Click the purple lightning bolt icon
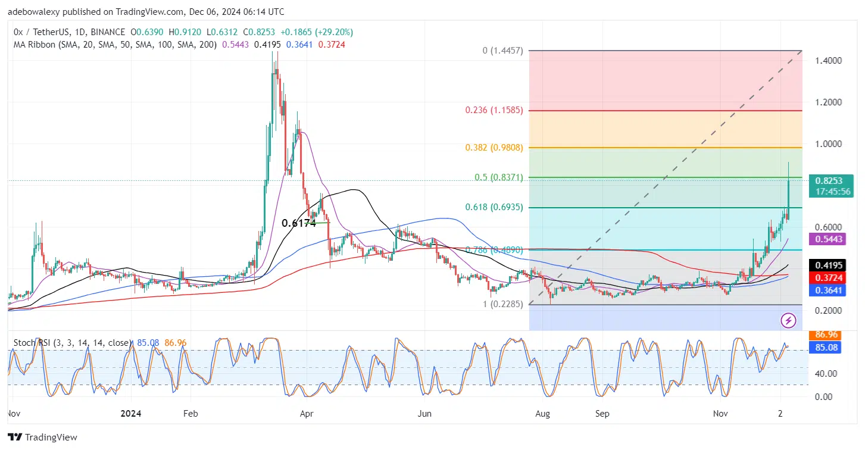865x450 pixels. click(789, 321)
